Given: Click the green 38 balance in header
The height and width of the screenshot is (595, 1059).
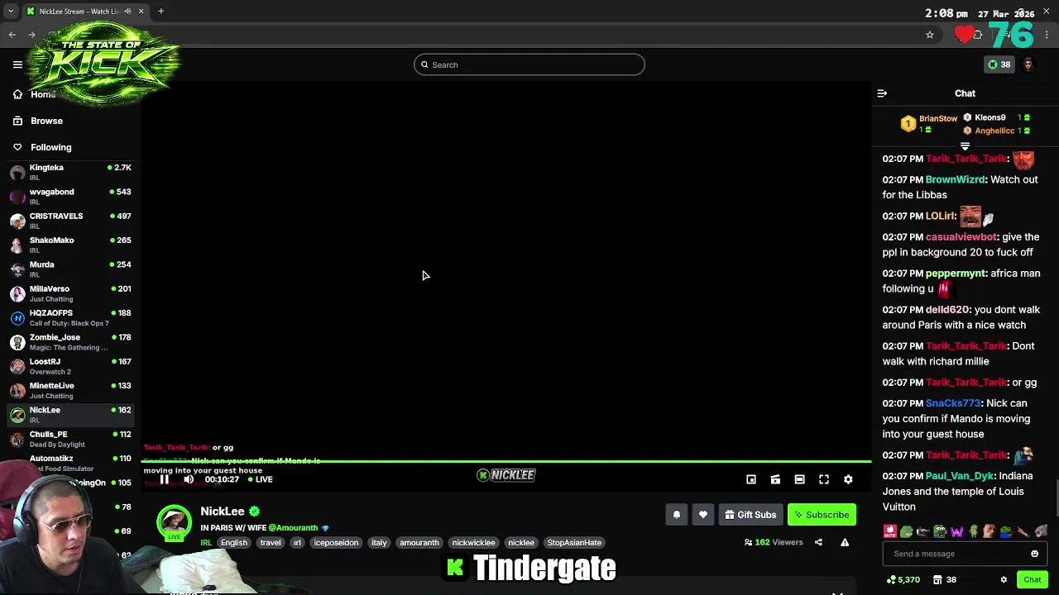Looking at the screenshot, I should point(999,64).
